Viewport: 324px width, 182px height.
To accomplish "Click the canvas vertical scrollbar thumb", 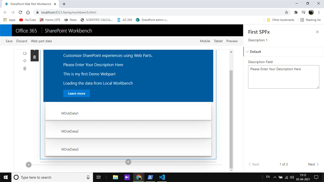I will click(231, 119).
